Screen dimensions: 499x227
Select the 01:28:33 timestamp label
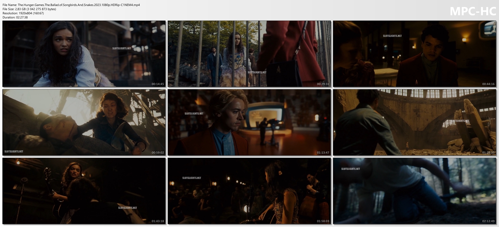[x=488, y=153]
